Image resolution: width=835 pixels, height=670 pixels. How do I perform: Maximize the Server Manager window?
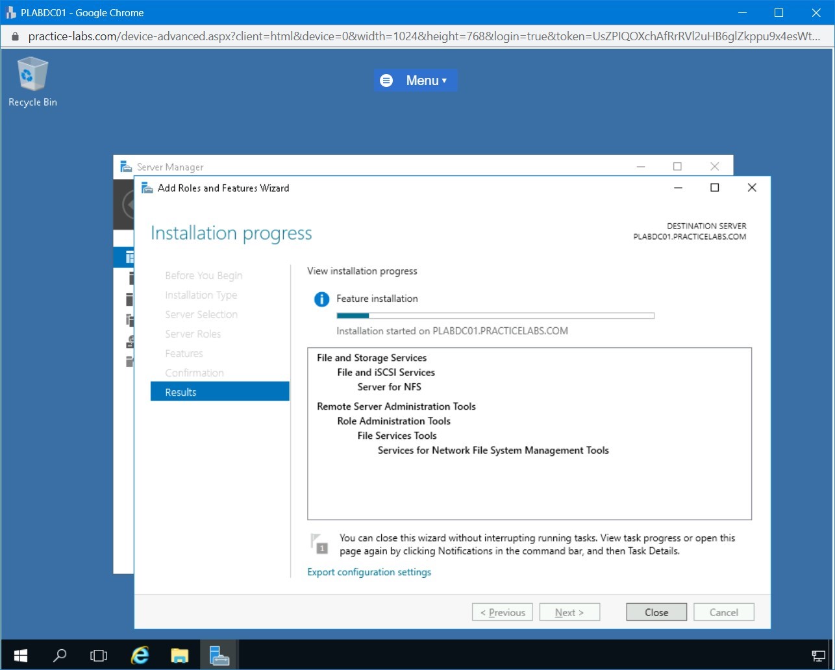(677, 166)
